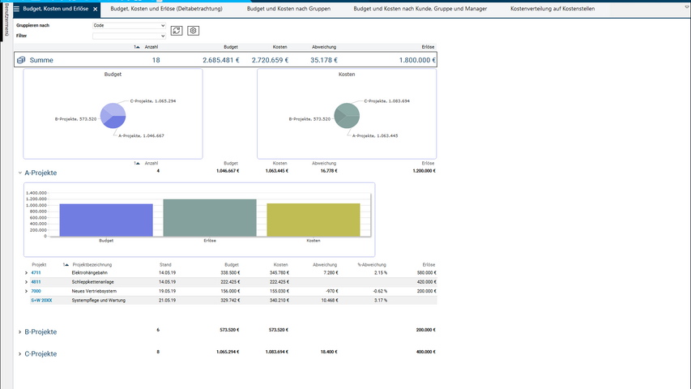
Task: Click the sort indicator beside Projektbezeichnung header
Action: coord(66,264)
